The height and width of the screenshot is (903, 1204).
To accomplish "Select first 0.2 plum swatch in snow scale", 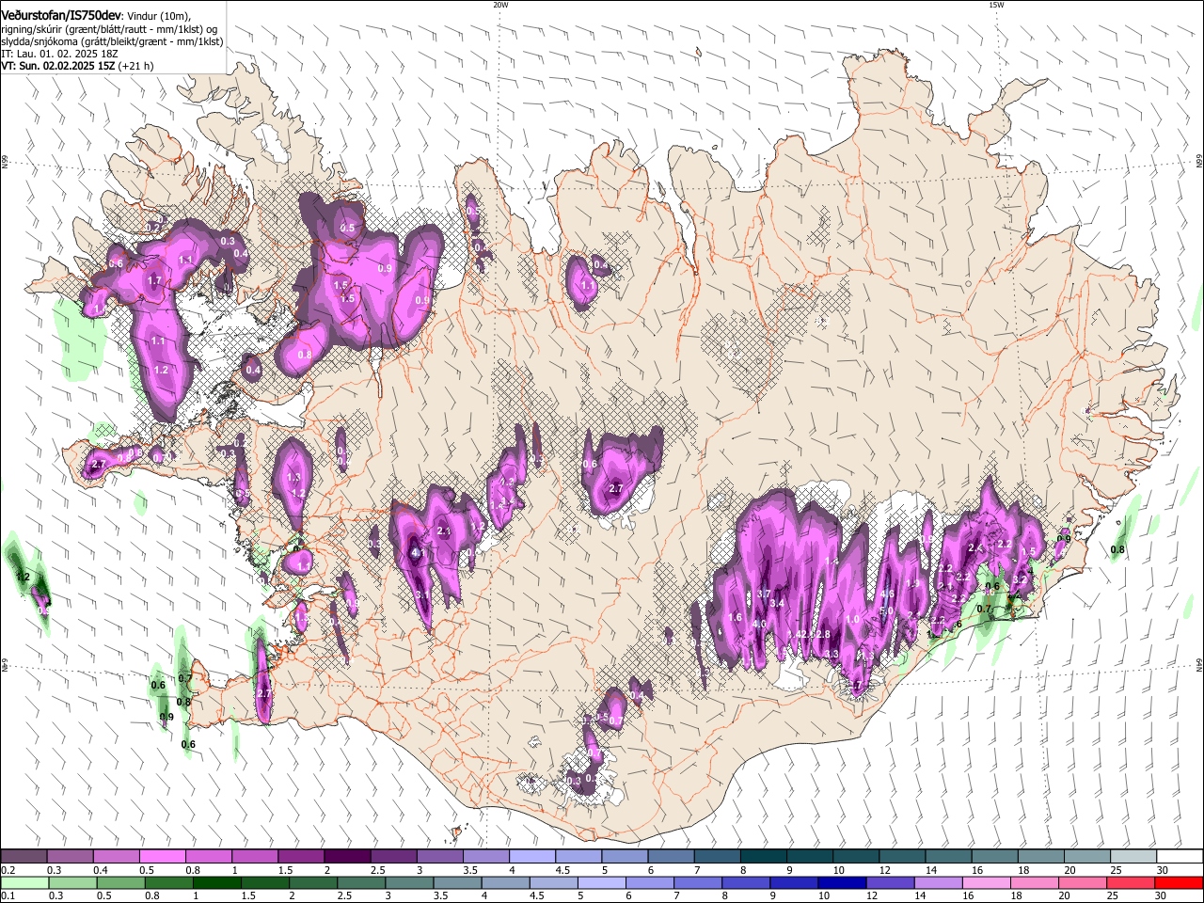I will (24, 857).
